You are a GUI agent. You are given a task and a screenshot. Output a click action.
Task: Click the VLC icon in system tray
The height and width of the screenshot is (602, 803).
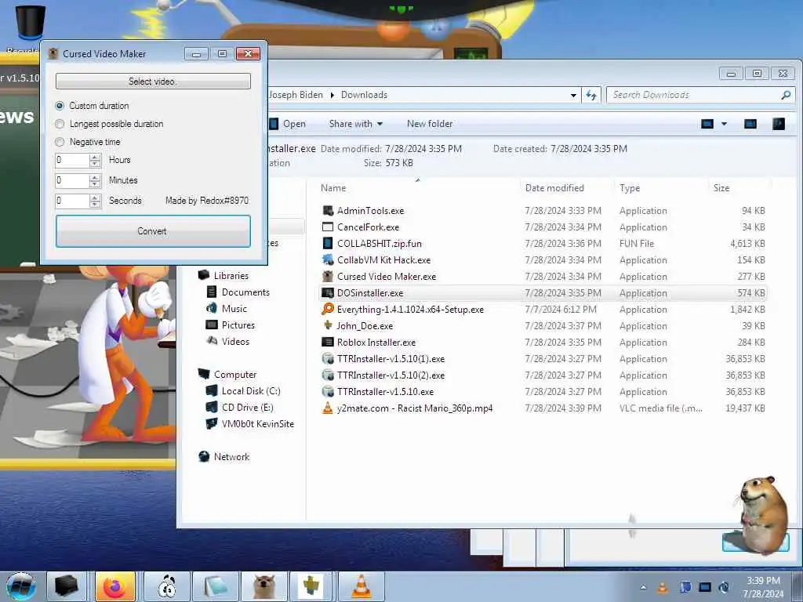[663, 587]
